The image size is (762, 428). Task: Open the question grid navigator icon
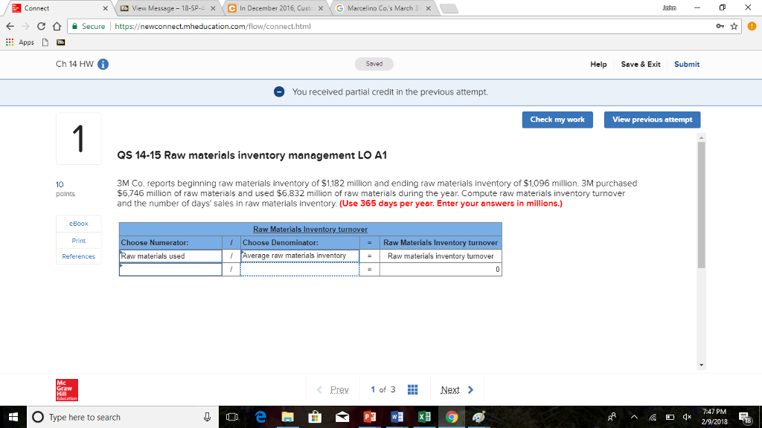pos(412,389)
